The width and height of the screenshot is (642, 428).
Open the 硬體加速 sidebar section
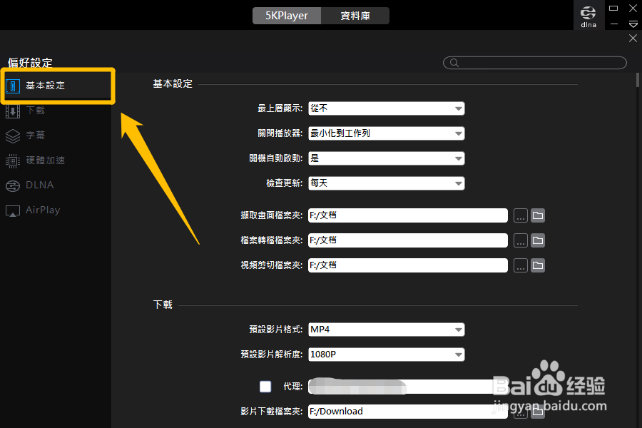pyautogui.click(x=46, y=160)
